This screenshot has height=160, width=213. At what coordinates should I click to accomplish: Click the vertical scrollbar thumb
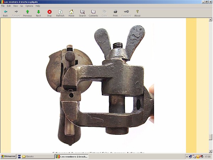pyautogui.click(x=211, y=137)
